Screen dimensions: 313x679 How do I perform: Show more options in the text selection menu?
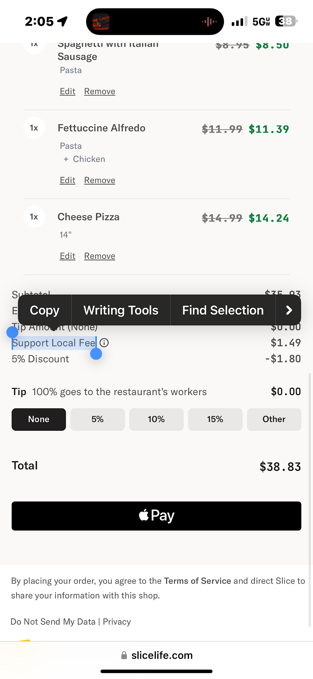click(x=289, y=310)
